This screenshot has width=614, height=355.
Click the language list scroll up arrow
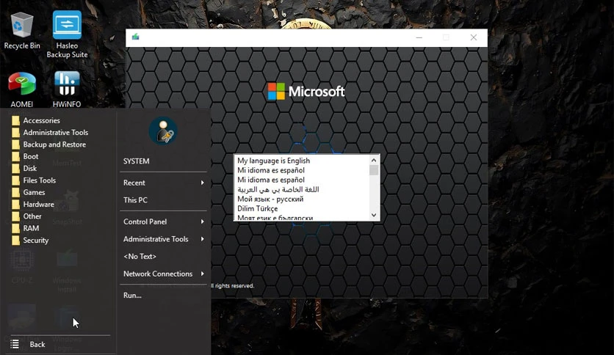tap(374, 160)
